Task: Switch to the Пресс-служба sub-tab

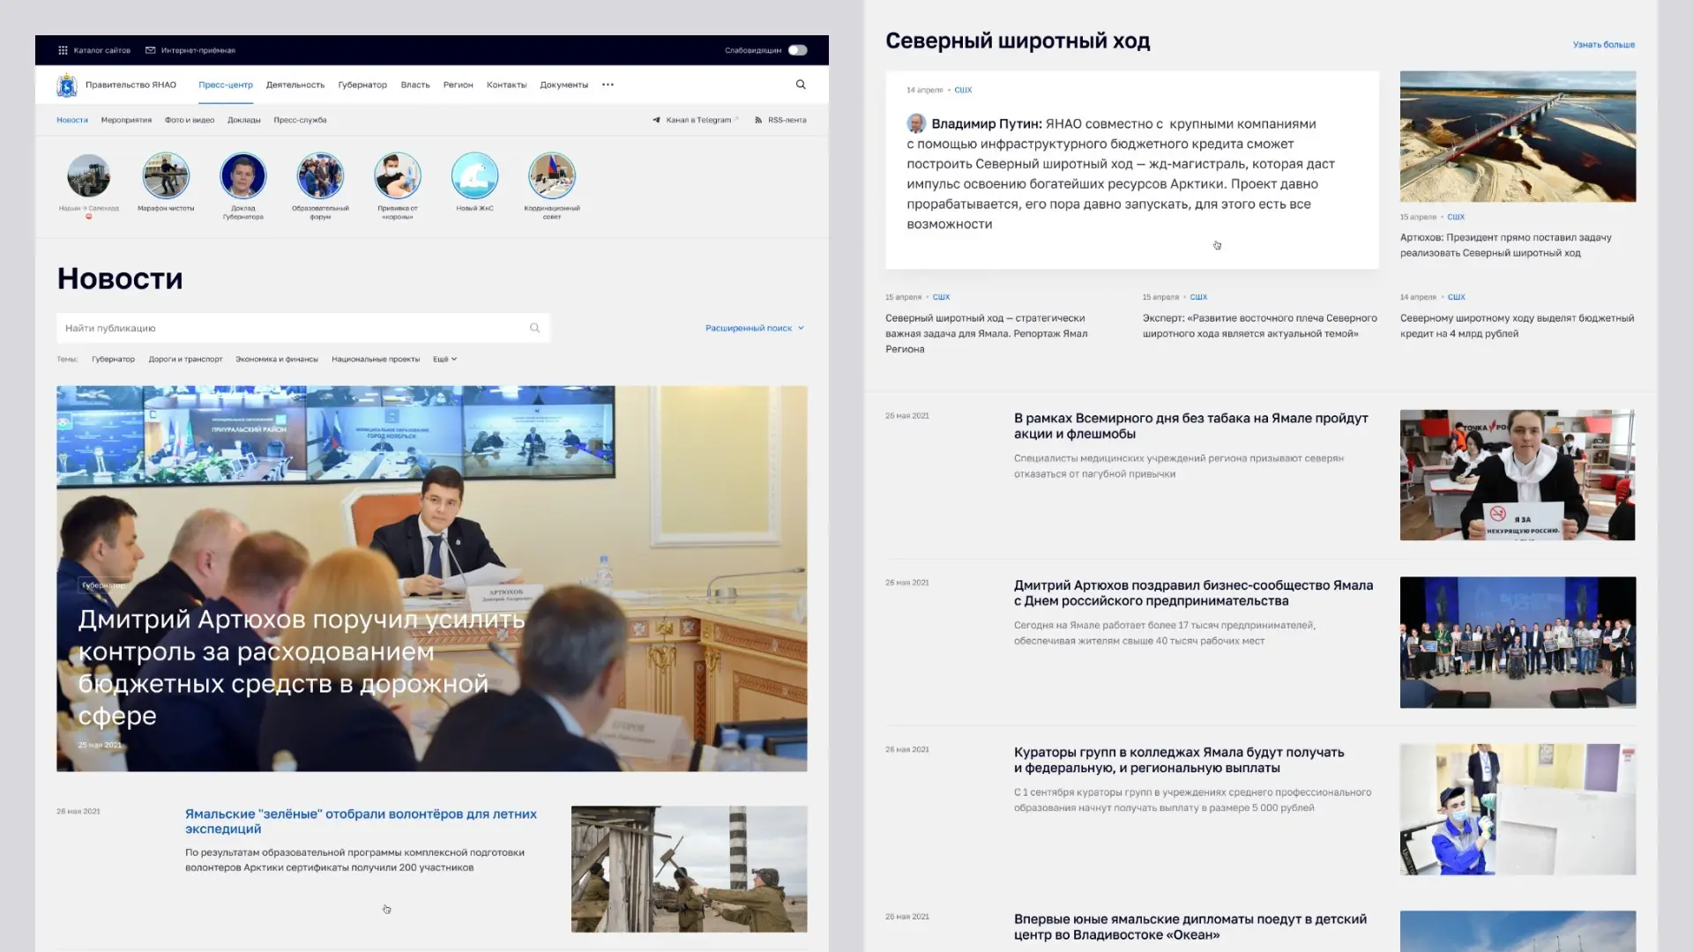Action: point(300,120)
